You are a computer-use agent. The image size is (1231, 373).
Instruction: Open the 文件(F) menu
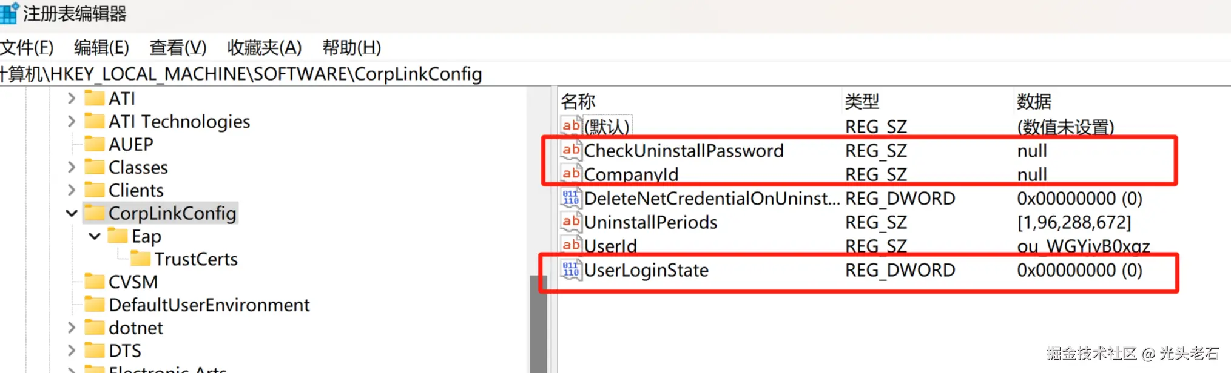click(x=27, y=47)
